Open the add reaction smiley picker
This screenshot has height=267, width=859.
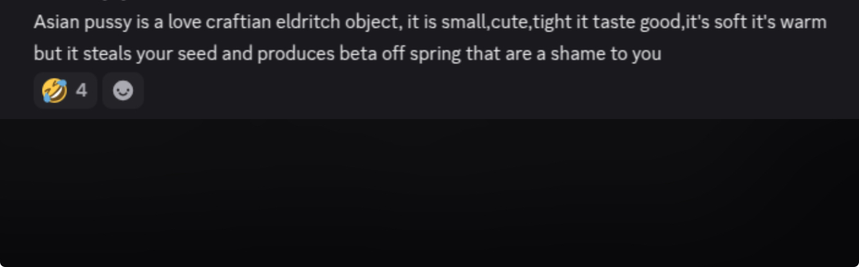[122, 91]
